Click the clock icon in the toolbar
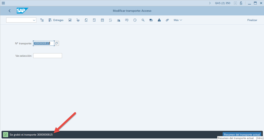This screenshot has height=140, width=264. (x=135, y=20)
